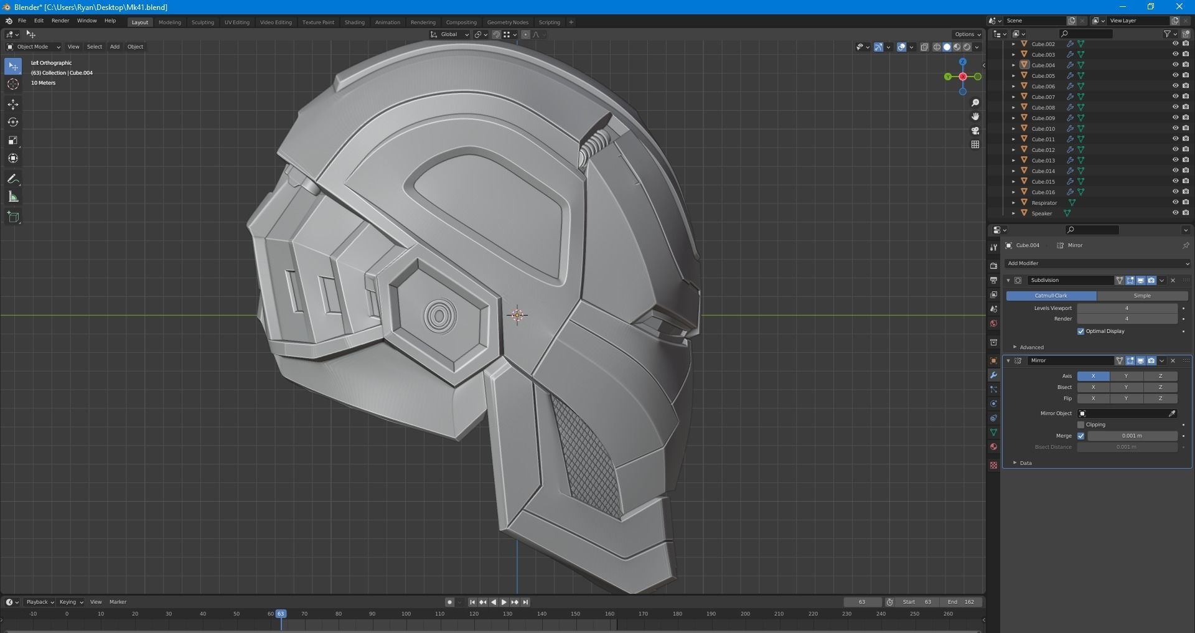Open the Add Modifier dropdown

[1097, 263]
